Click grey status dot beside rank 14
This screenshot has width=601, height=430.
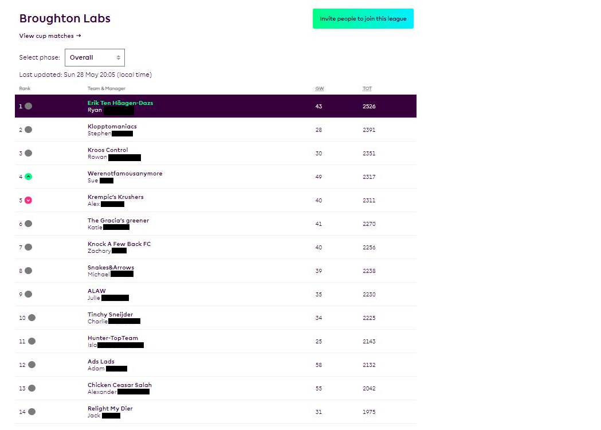tap(32, 412)
